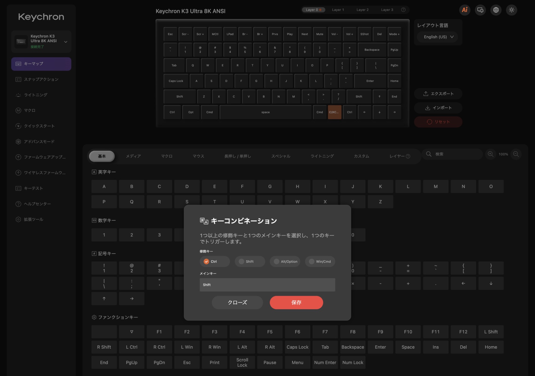Open the スナップアクション sidebar item
The width and height of the screenshot is (535, 376).
pyautogui.click(x=41, y=79)
